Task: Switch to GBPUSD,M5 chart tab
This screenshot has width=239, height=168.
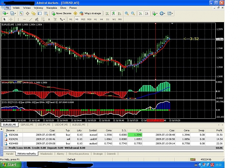Action: click(x=27, y=125)
